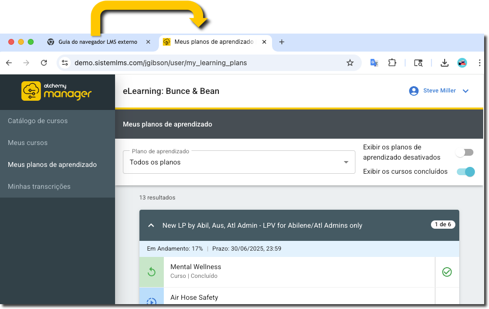Image resolution: width=489 pixels, height=309 pixels.
Task: Click the Google Translate icon
Action: 374,63
